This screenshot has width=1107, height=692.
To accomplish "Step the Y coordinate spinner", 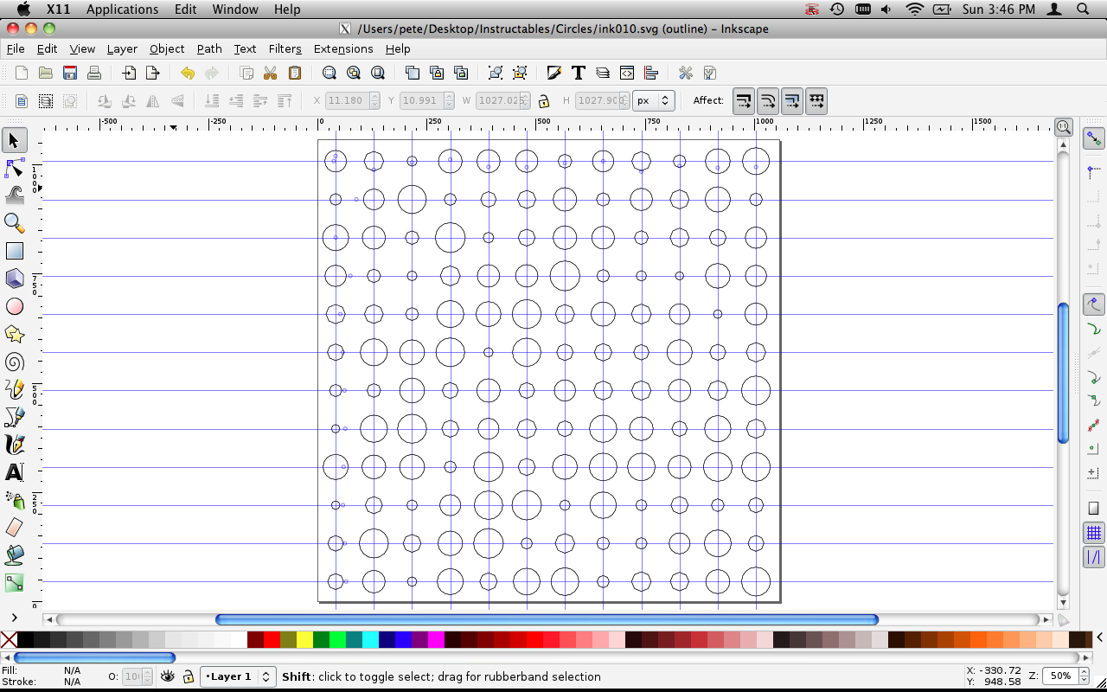I will point(449,101).
